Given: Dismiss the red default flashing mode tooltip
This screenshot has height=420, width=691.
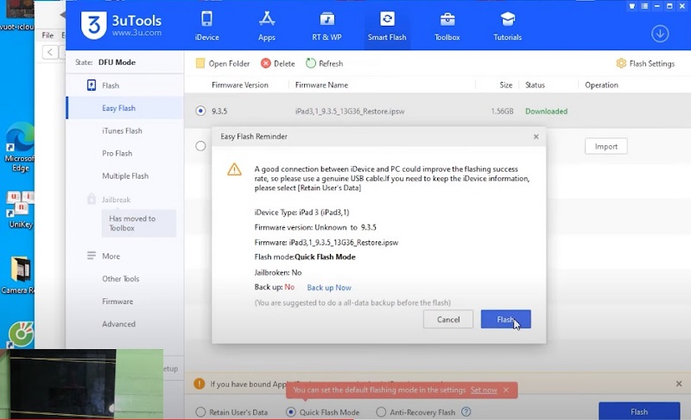Looking at the screenshot, I should [x=506, y=390].
